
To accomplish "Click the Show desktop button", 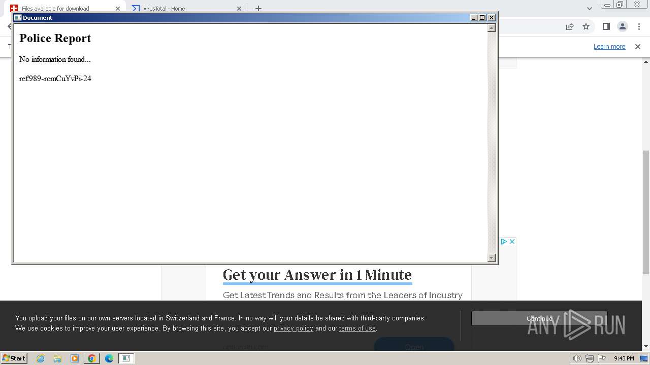I will coord(644,358).
